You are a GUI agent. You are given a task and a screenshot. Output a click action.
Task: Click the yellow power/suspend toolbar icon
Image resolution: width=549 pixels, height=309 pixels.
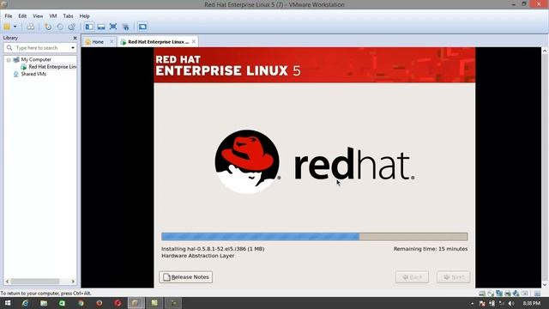7,27
